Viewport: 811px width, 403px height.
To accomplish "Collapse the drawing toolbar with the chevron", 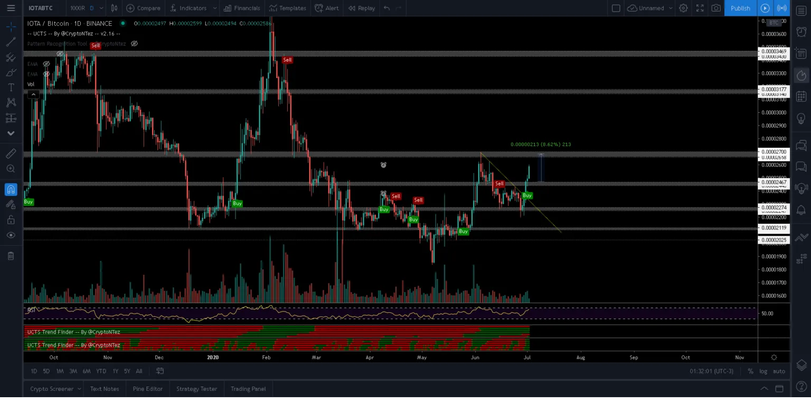I will (x=11, y=133).
